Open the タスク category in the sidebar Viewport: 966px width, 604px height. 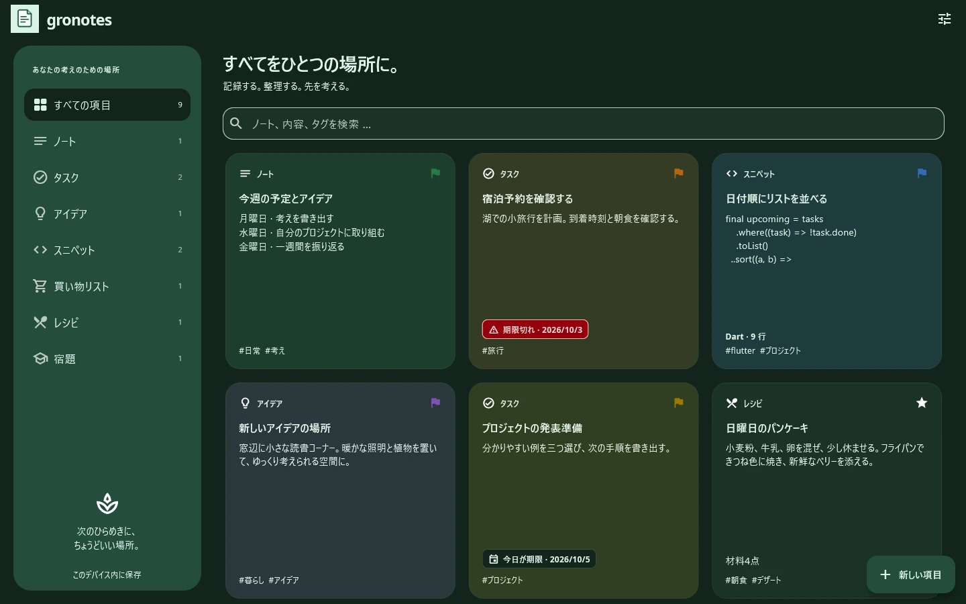click(x=107, y=177)
